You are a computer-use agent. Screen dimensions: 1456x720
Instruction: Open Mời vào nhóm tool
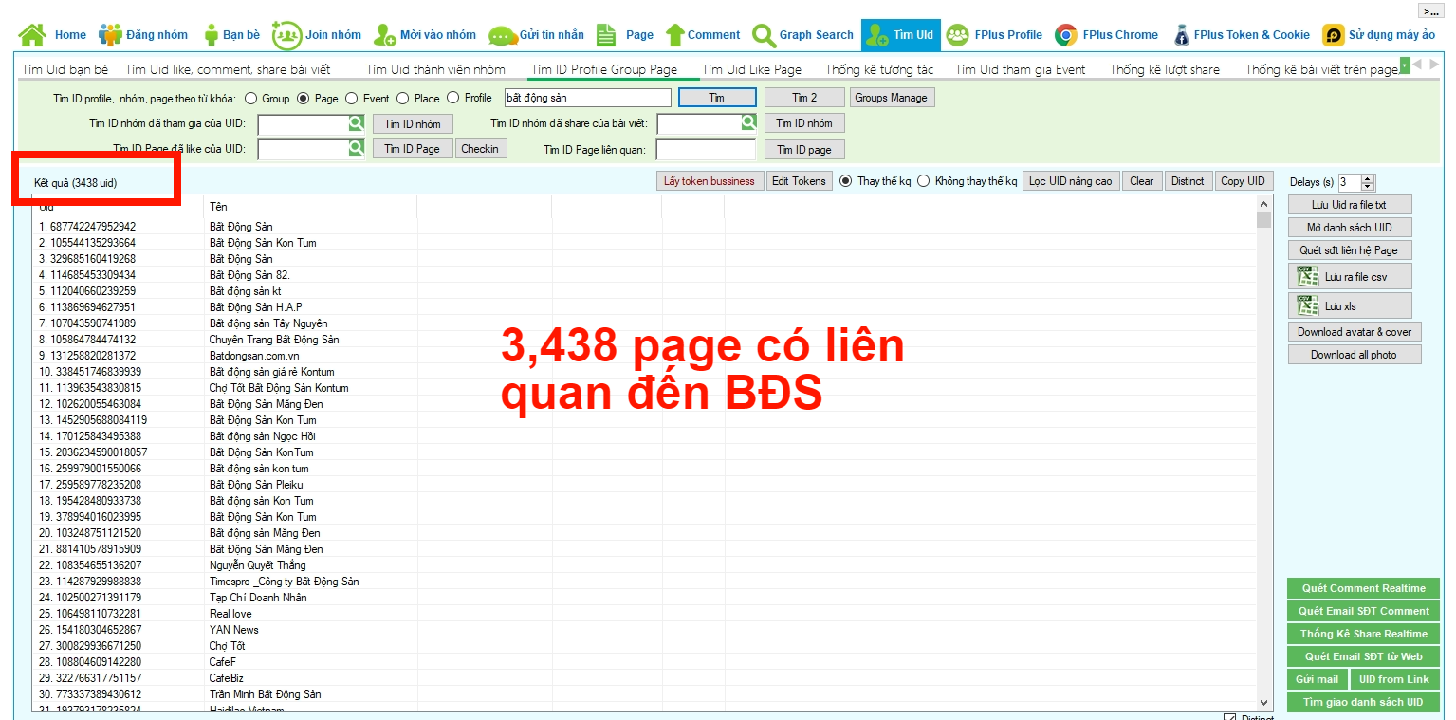425,35
